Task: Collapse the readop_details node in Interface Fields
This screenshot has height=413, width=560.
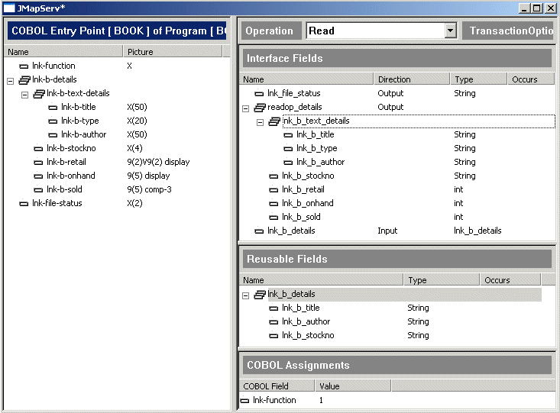Action: (x=246, y=108)
